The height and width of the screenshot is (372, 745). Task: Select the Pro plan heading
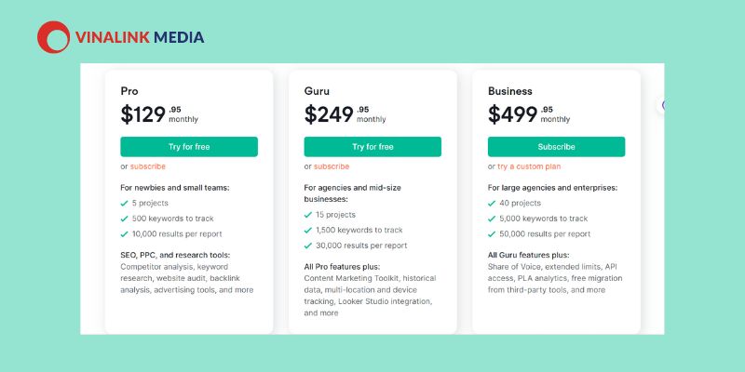[129, 91]
